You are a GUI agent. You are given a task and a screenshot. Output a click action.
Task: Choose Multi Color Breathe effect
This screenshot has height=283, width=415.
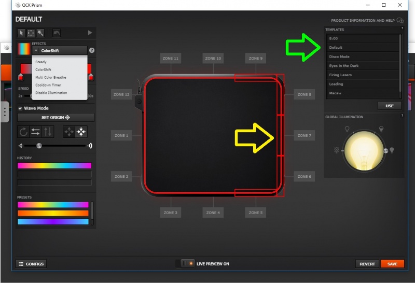tap(51, 77)
